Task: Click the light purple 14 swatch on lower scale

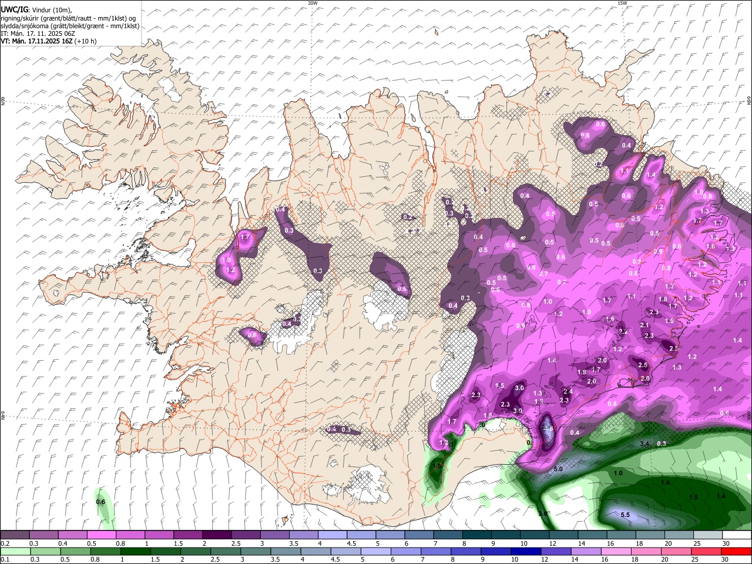Action: point(585,551)
